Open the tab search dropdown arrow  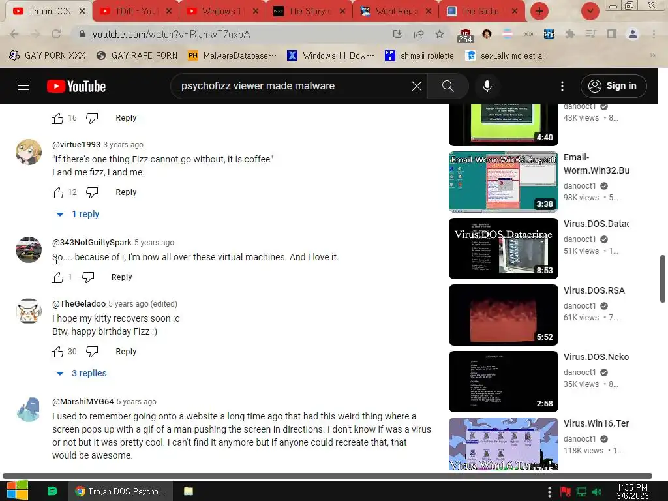(x=590, y=11)
